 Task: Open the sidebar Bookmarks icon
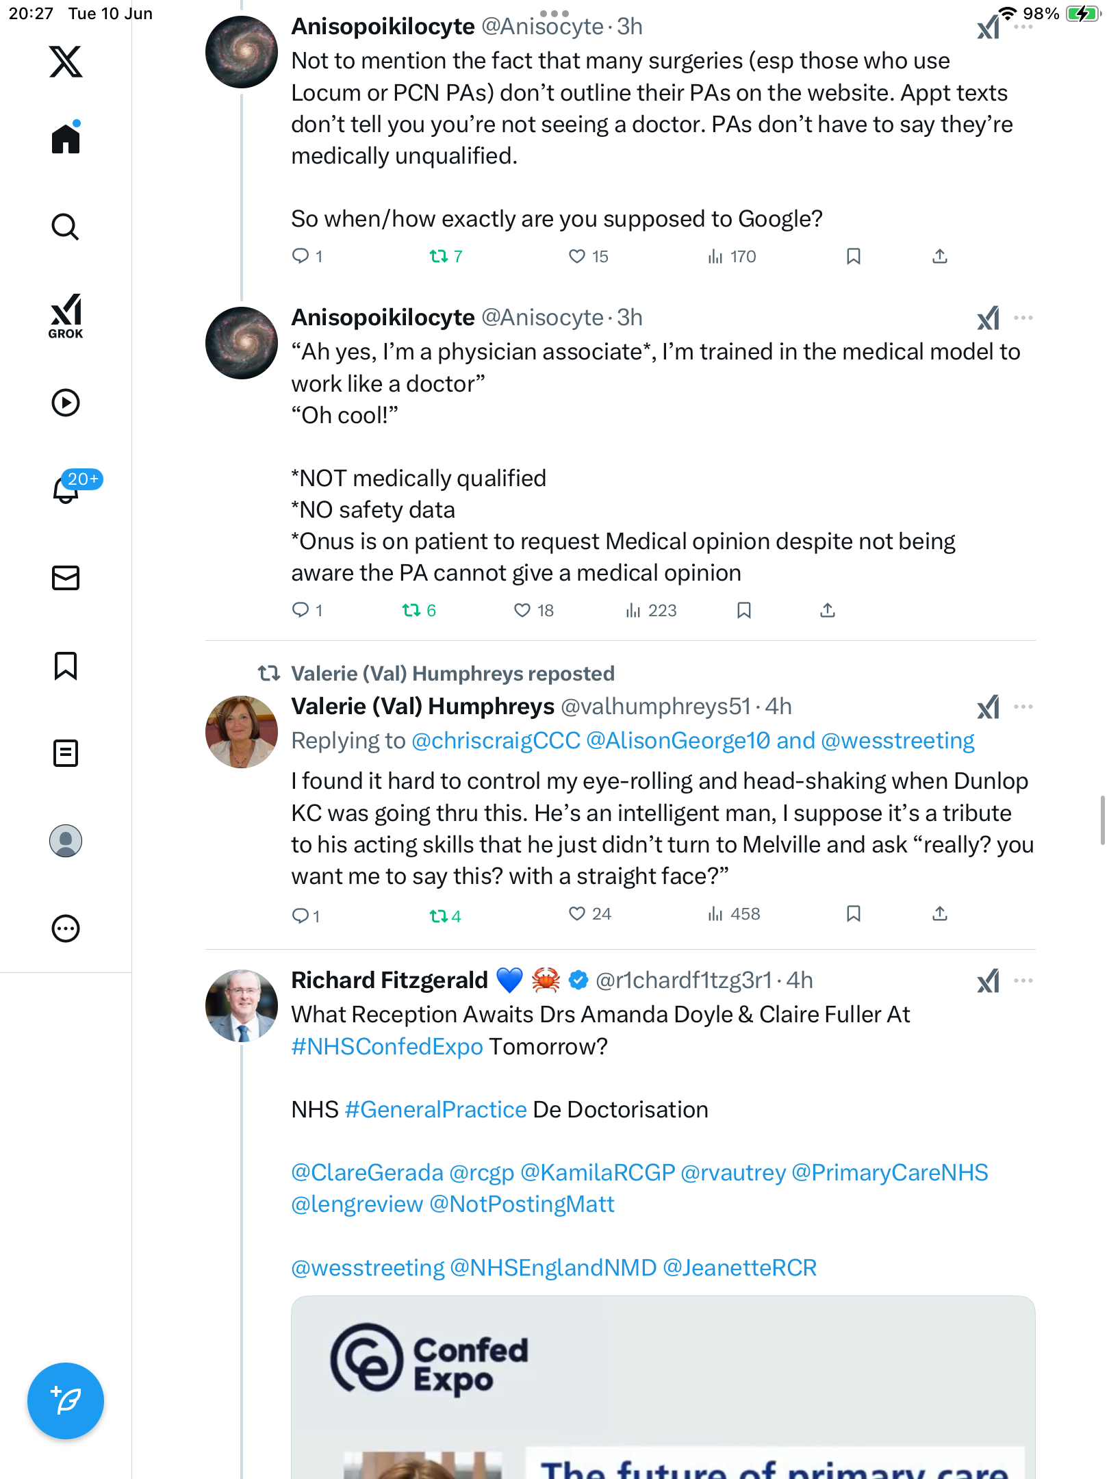coord(66,666)
